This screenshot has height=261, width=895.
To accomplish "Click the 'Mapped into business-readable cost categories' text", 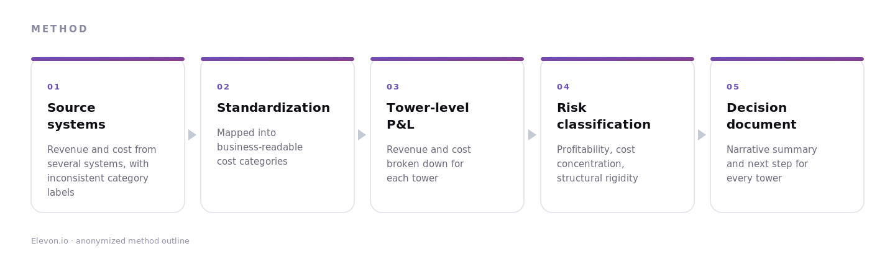I will pos(260,147).
